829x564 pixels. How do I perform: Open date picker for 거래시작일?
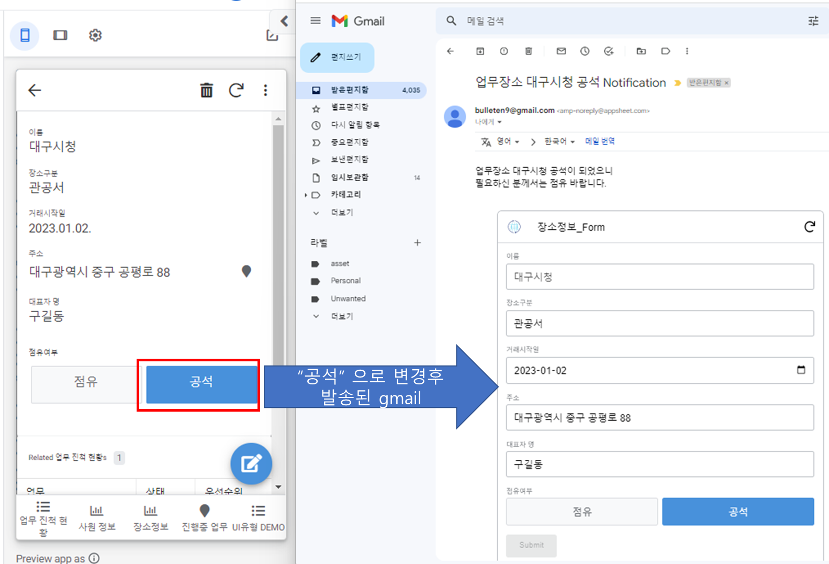[801, 370]
